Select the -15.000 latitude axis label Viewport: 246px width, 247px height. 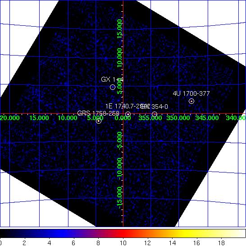[x=119, y=198]
